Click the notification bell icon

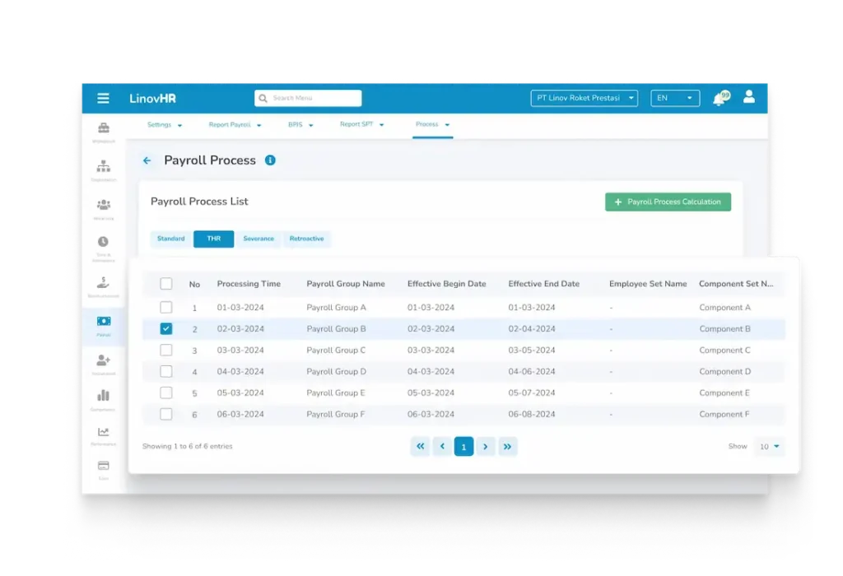pos(719,99)
